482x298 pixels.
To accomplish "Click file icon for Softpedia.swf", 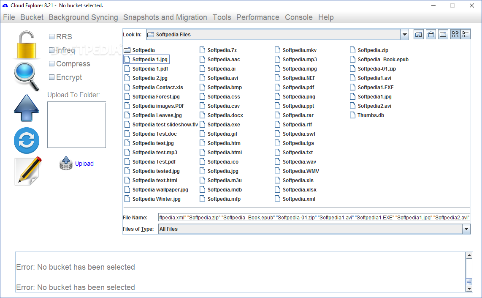I will tap(277, 134).
